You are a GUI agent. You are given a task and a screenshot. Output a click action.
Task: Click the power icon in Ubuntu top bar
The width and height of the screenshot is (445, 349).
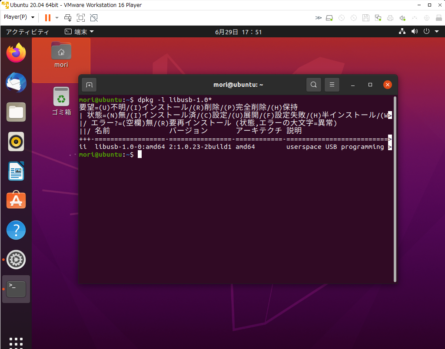point(427,31)
